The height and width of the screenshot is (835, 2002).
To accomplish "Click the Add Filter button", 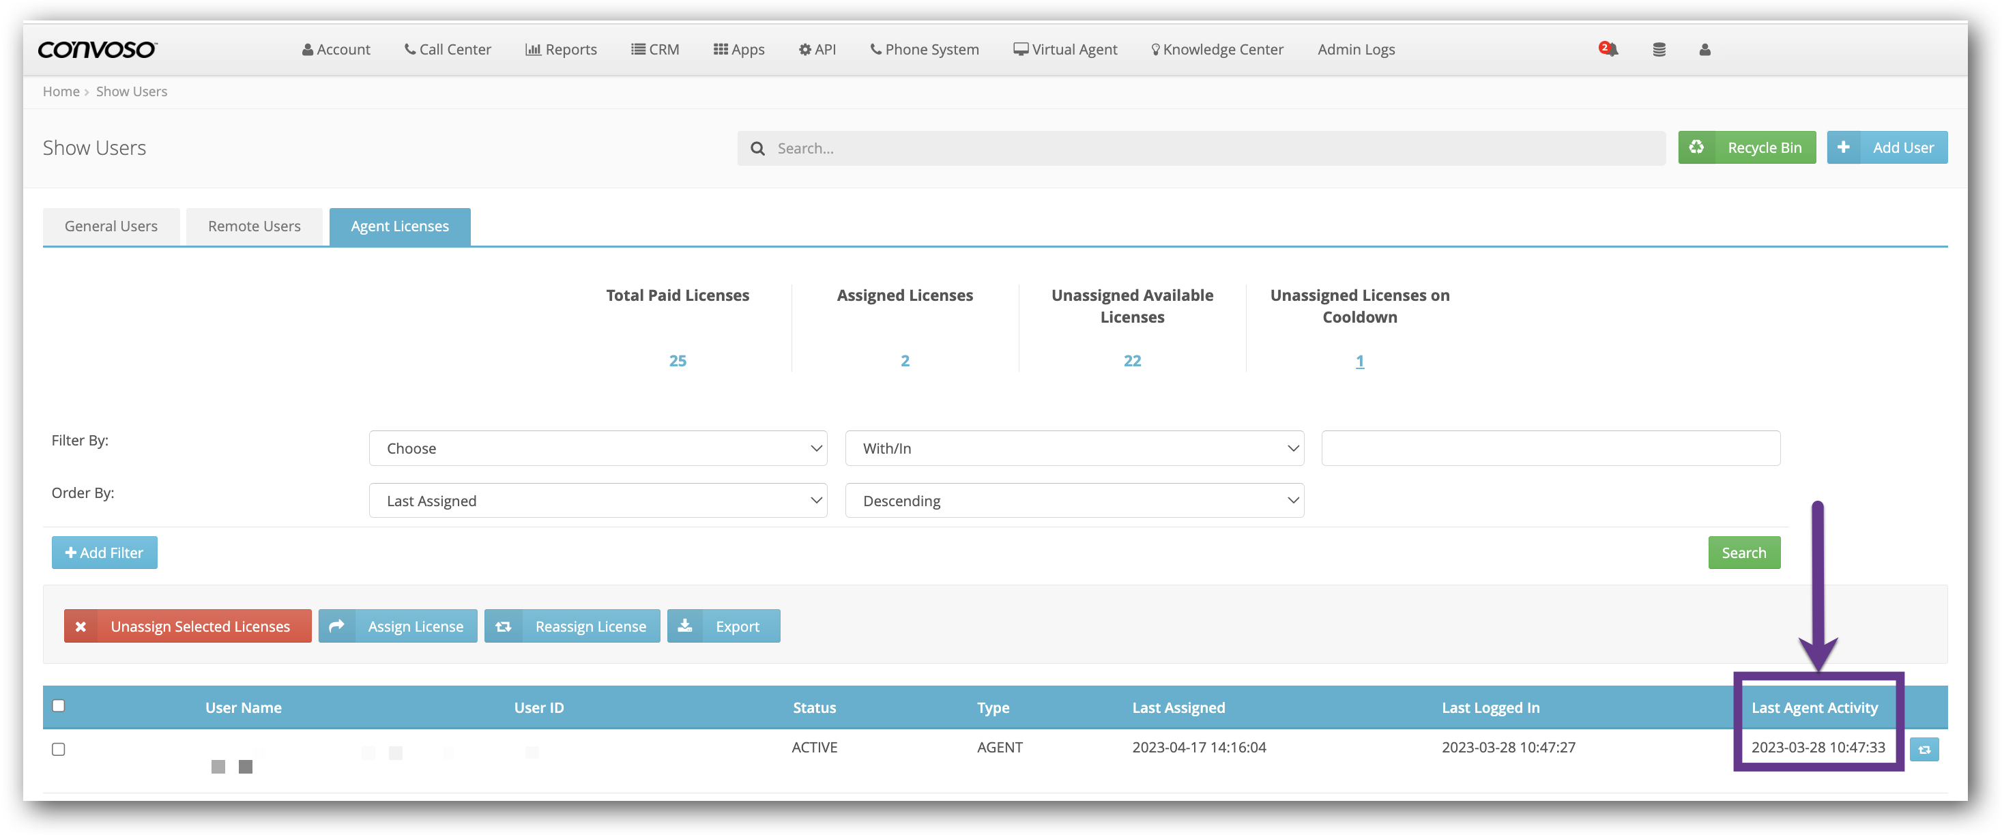I will tap(104, 553).
